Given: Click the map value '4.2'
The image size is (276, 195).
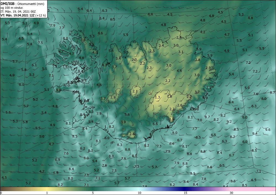Looking at the screenshot, I should pos(203,32).
